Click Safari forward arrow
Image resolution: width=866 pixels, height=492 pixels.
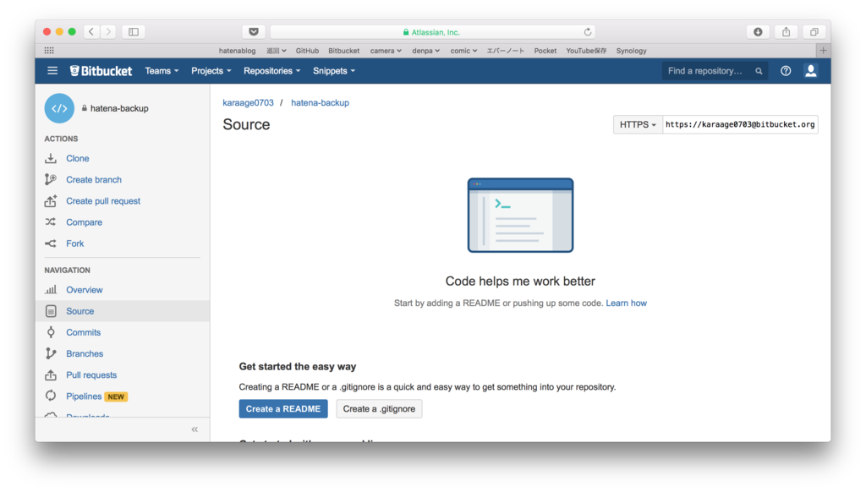tap(108, 32)
